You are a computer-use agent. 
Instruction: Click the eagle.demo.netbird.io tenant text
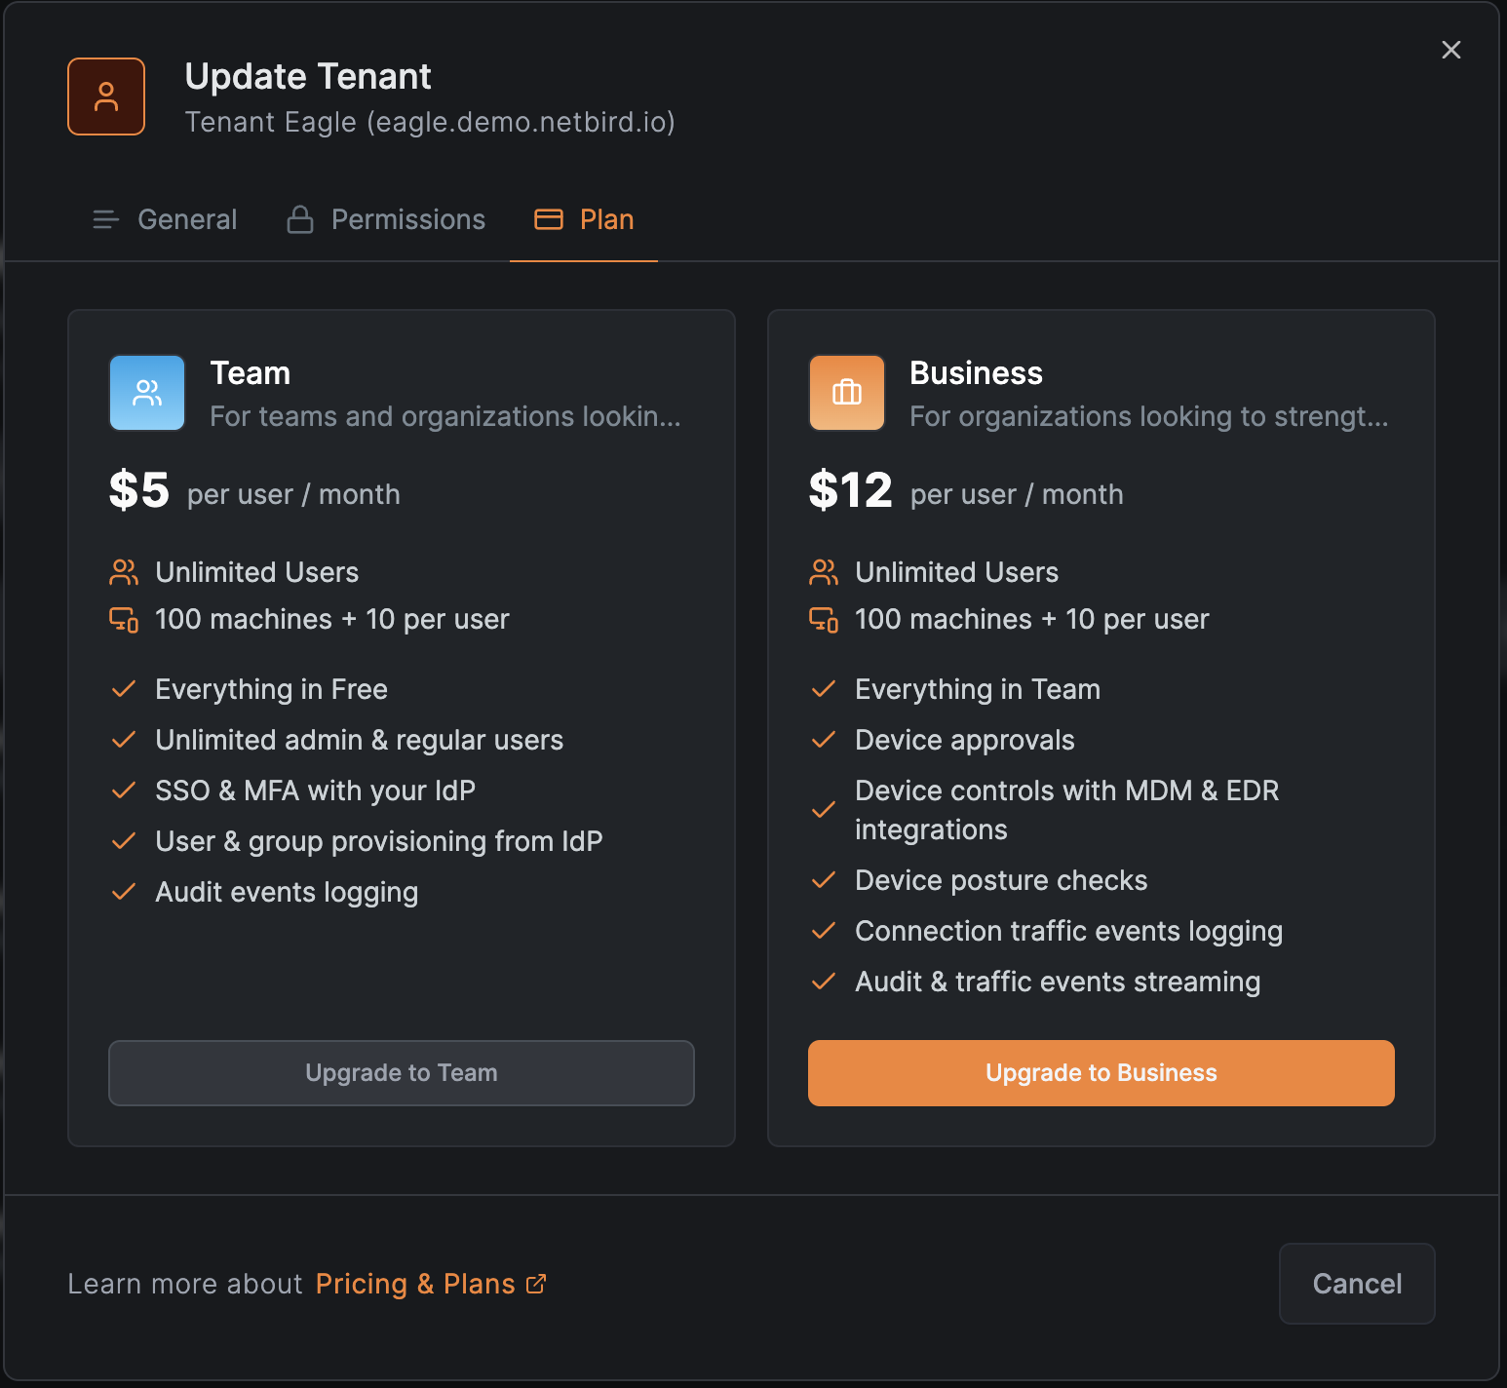pyautogui.click(x=429, y=122)
